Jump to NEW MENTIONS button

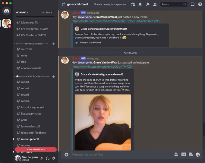[36, 149]
